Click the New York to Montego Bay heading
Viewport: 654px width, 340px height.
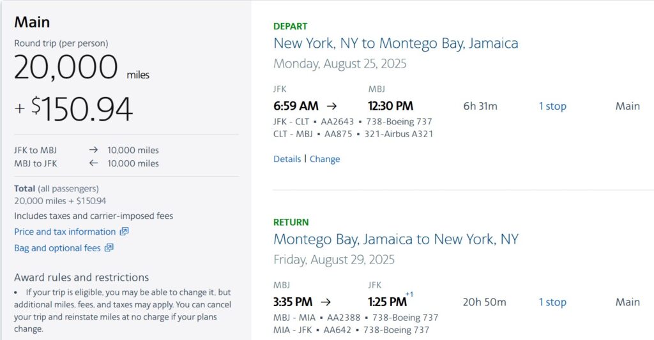point(396,43)
